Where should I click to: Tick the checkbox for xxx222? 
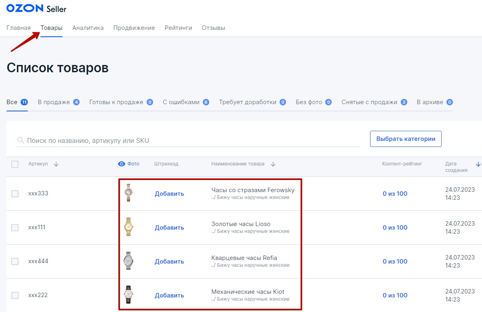(x=15, y=295)
